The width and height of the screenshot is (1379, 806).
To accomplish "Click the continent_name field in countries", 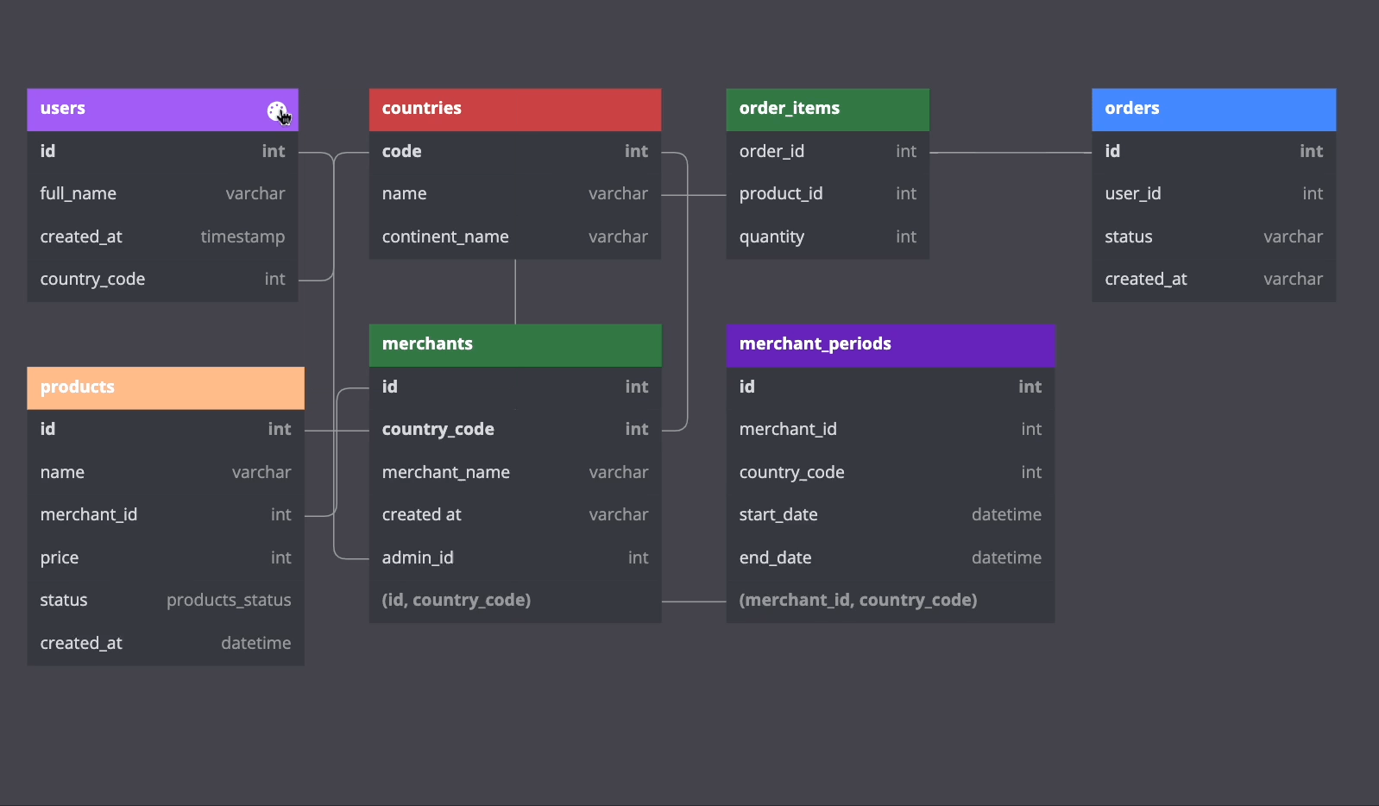I will tap(515, 237).
